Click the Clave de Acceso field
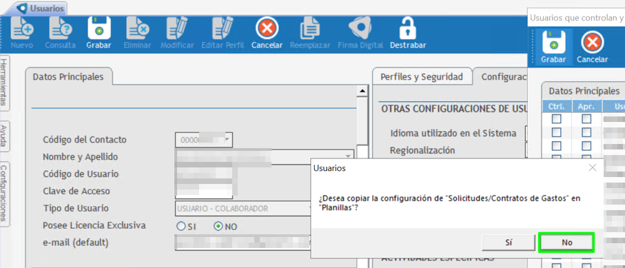 204,191
